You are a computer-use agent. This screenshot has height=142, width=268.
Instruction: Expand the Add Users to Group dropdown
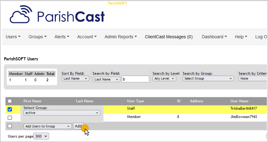point(47,126)
